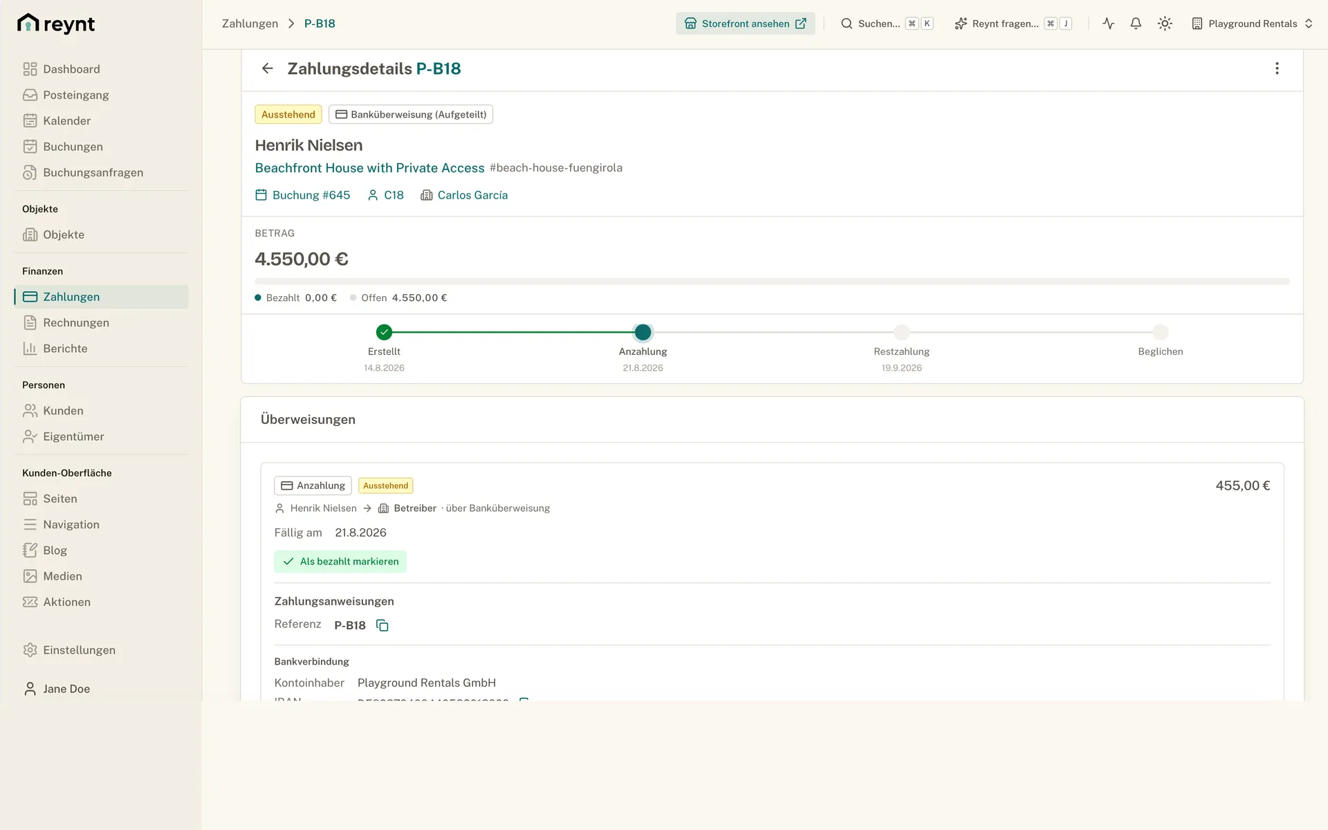Image resolution: width=1328 pixels, height=830 pixels.
Task: Select Objekte in the sidebar
Action: pyautogui.click(x=101, y=234)
